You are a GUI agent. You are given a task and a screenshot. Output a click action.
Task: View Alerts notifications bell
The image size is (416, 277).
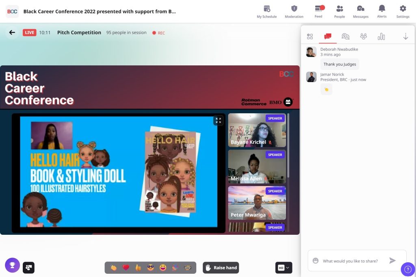[x=382, y=12]
